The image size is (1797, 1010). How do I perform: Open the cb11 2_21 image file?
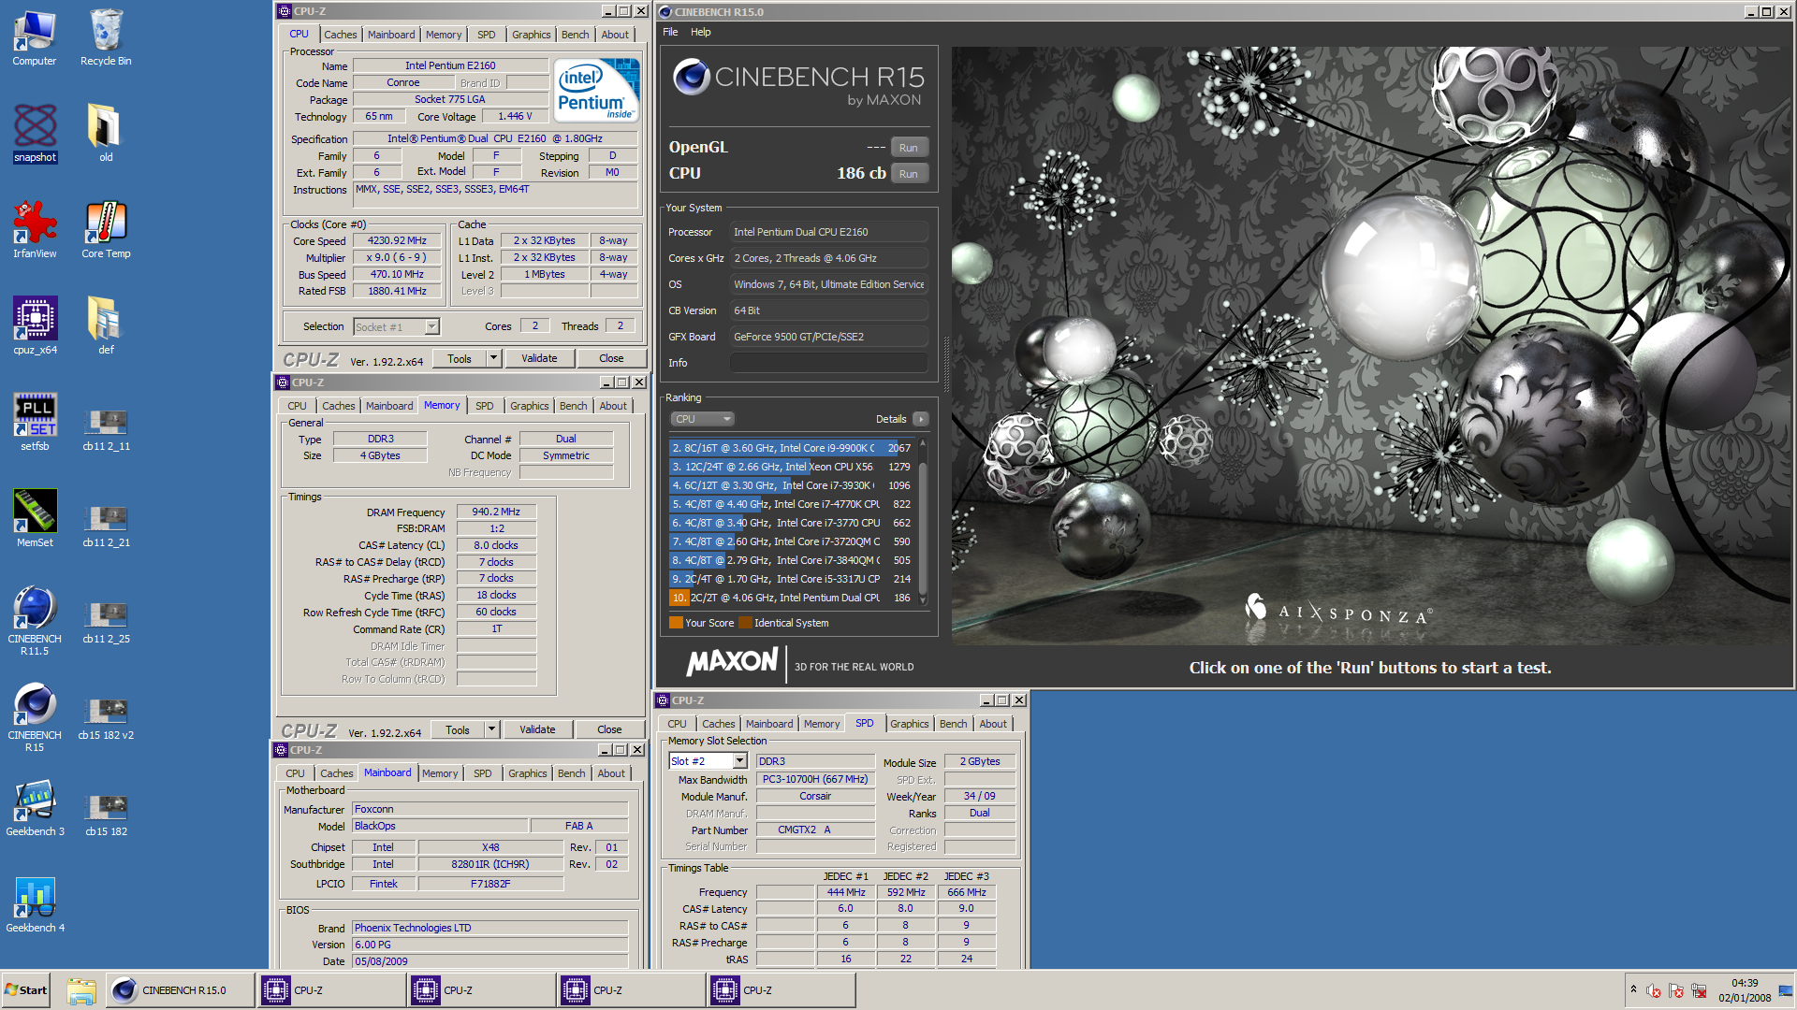[x=106, y=527]
